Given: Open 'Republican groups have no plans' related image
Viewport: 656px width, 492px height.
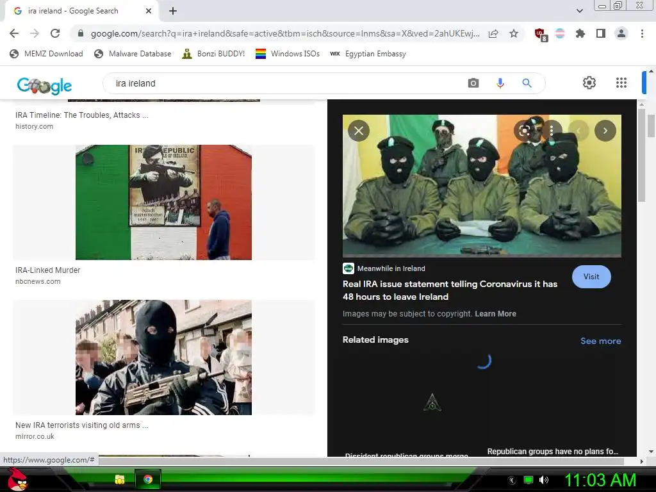Looking at the screenshot, I should tap(553, 452).
